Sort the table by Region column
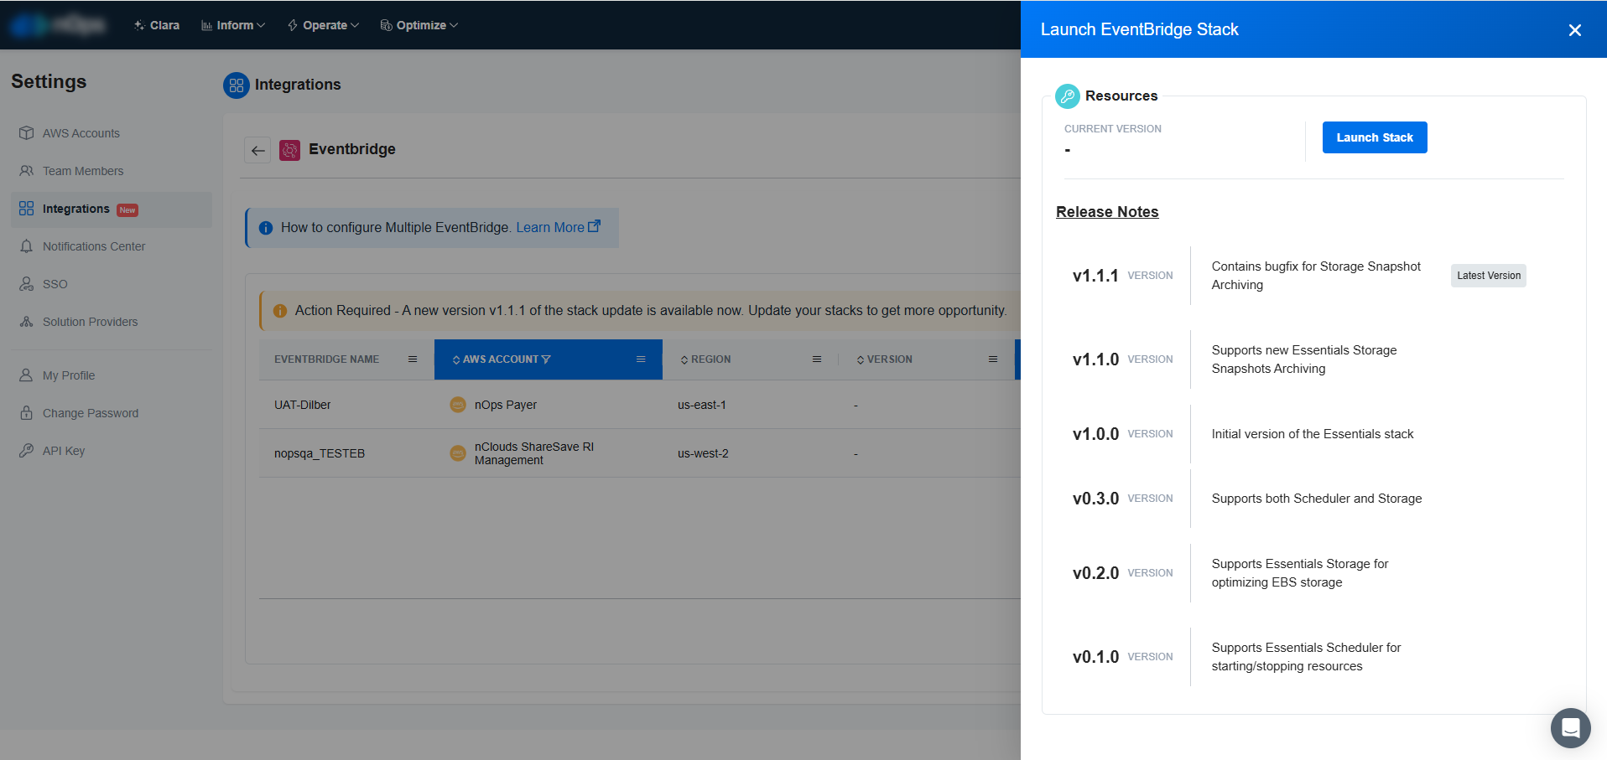Viewport: 1607px width, 760px height. point(710,359)
